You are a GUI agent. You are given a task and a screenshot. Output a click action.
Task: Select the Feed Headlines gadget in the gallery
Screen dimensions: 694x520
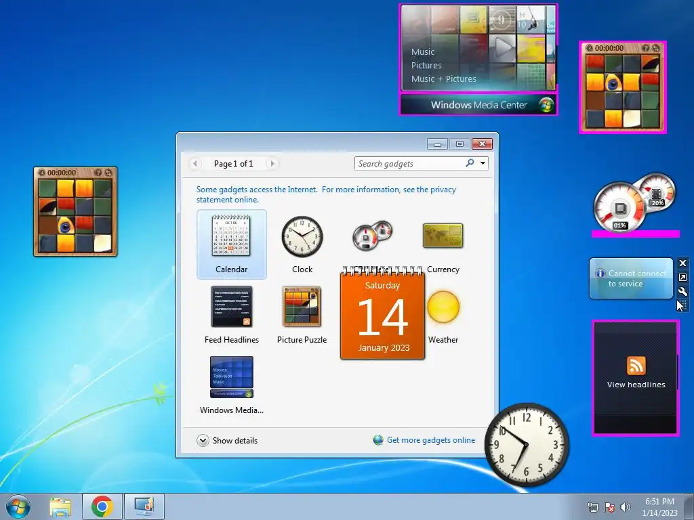[x=232, y=315]
